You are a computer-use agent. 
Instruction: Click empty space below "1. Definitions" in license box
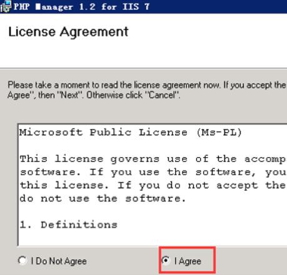[x=153, y=238]
